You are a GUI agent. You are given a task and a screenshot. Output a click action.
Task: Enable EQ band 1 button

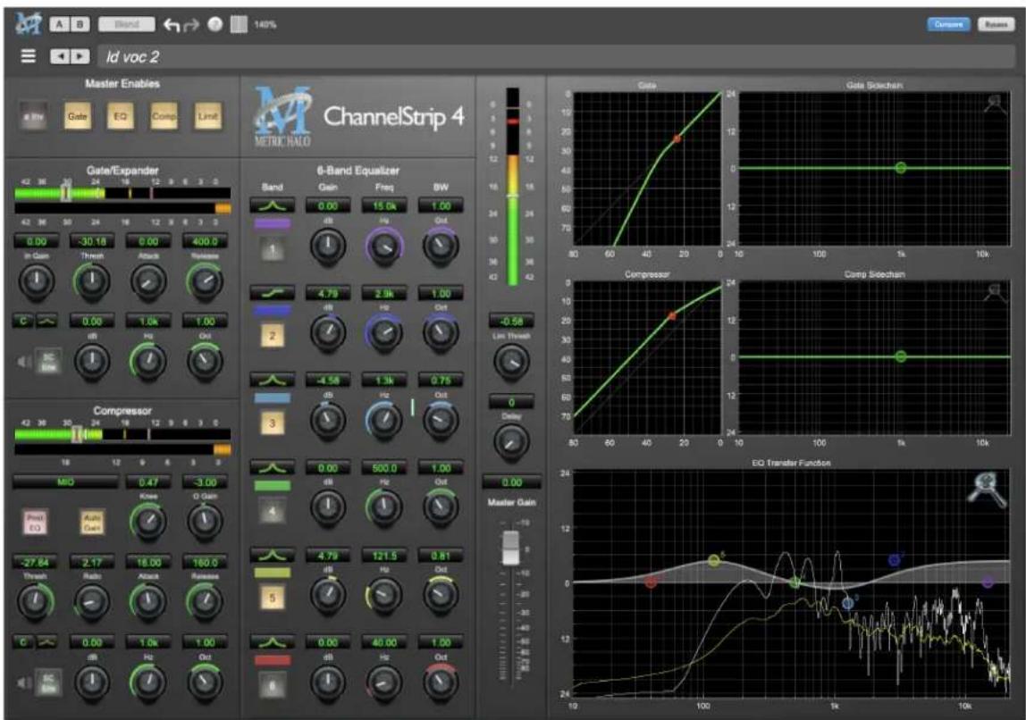click(x=273, y=249)
